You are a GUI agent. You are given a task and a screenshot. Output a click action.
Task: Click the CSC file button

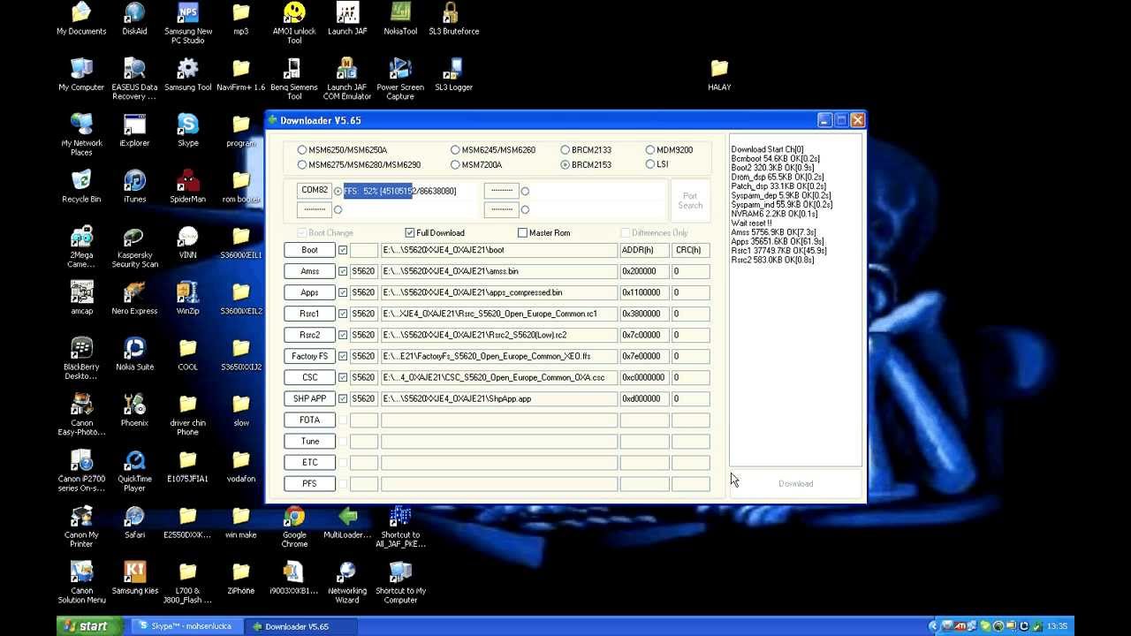coord(309,377)
